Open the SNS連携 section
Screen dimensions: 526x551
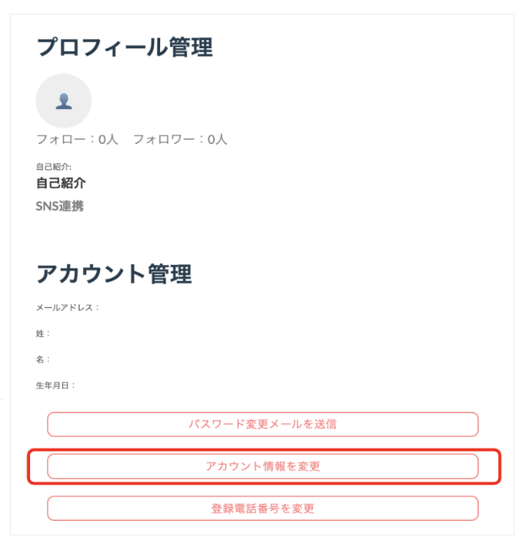(x=59, y=206)
